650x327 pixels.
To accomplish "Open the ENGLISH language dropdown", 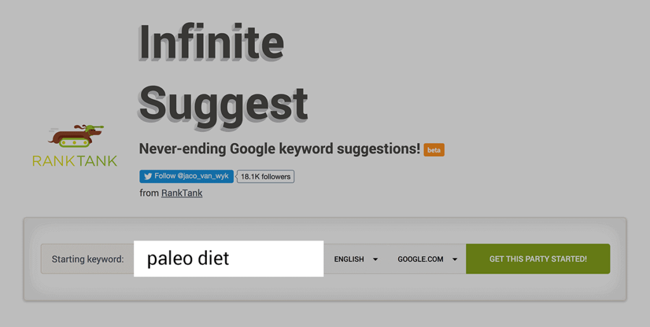I will coord(350,259).
